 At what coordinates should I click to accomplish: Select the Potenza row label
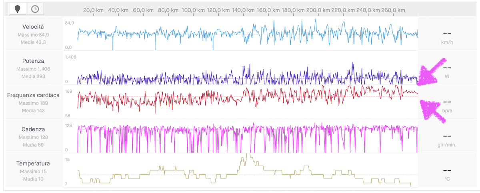[x=34, y=61]
